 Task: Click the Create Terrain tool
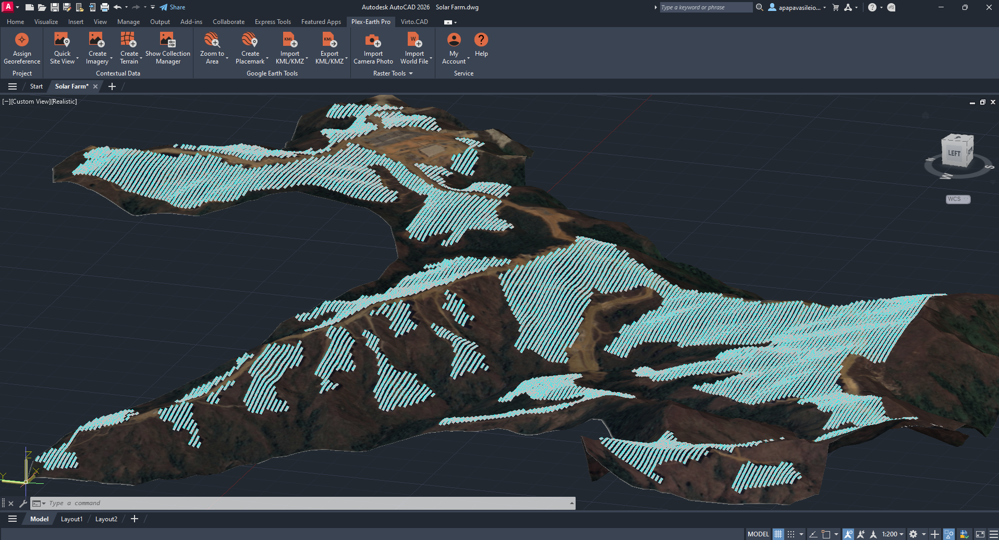click(129, 41)
